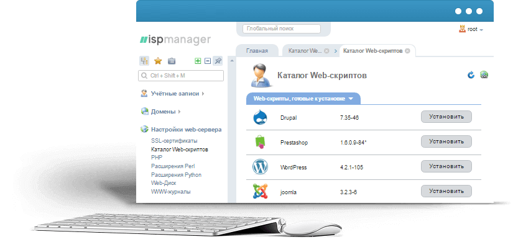Install Prestashop with the Установить button
Viewport: 513px width, 242px height.
point(446,141)
